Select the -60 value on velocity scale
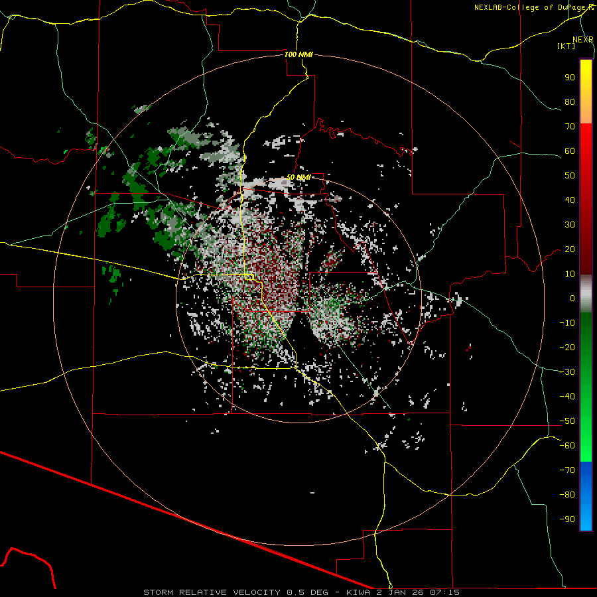This screenshot has height=597, width=597. 567,446
